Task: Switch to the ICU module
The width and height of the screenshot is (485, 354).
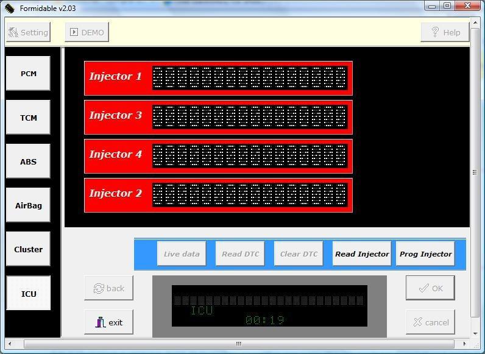Action: [x=28, y=293]
